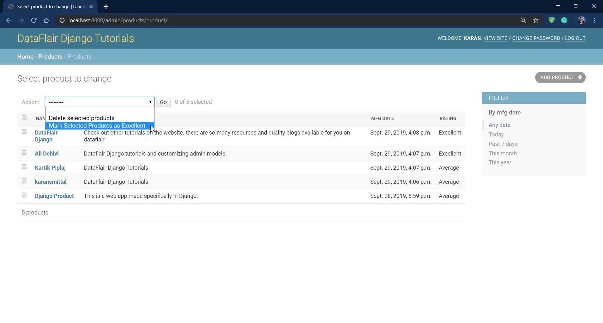Image resolution: width=603 pixels, height=323 pixels.
Task: Open the karansmittal product
Action: point(51,182)
